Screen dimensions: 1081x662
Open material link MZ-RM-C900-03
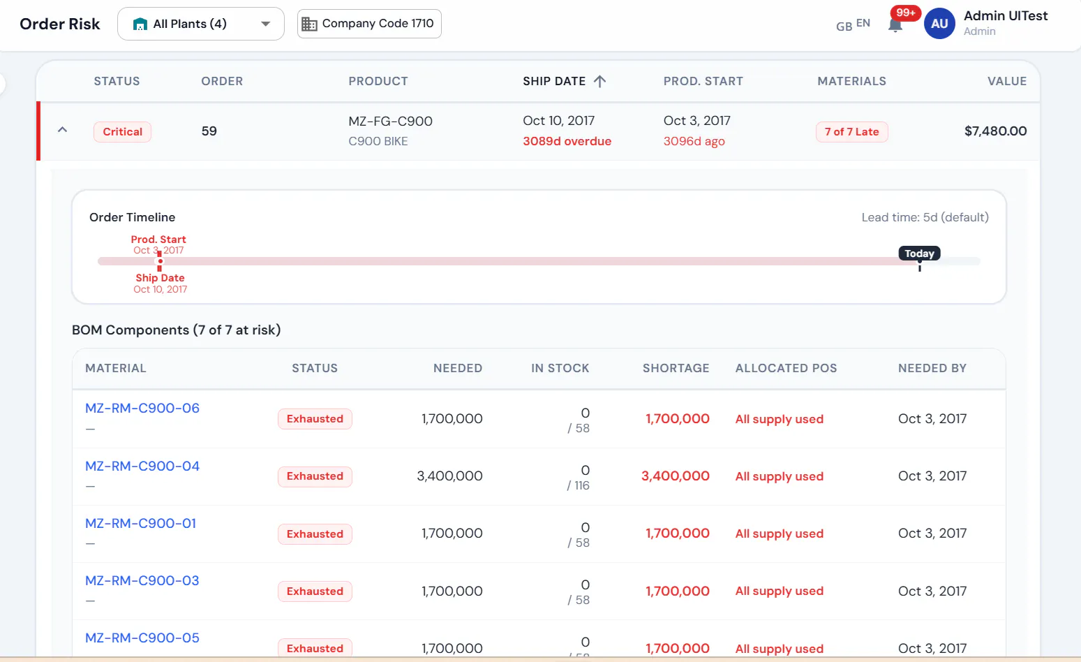point(142,580)
